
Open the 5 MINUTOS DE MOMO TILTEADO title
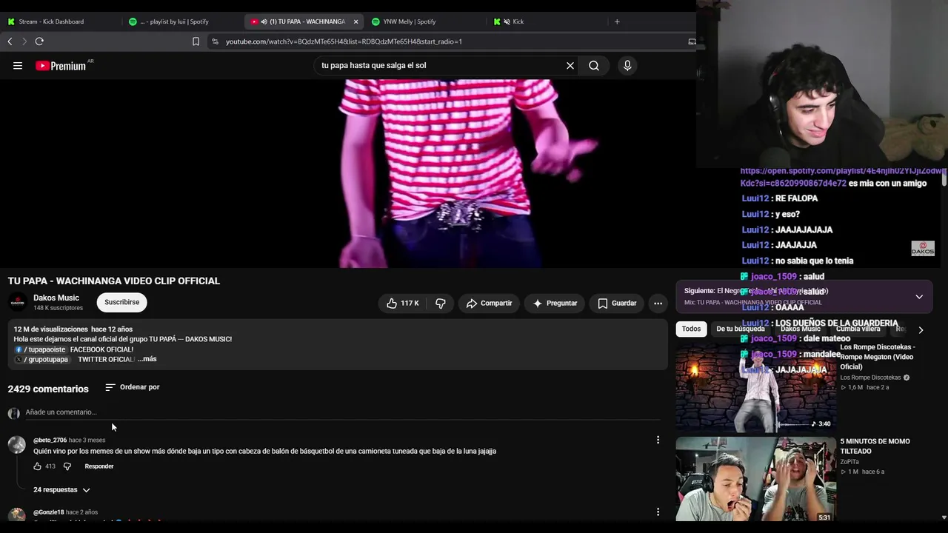pyautogui.click(x=875, y=446)
